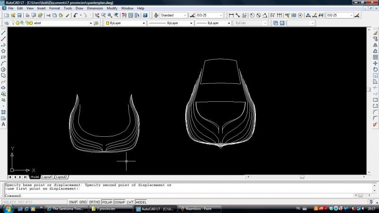Select the Multiline Text 'A' tool
The height and width of the screenshot is (213, 379).
pos(3,124)
